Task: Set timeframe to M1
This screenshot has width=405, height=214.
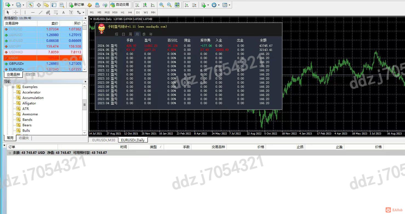Action: [x=92, y=12]
